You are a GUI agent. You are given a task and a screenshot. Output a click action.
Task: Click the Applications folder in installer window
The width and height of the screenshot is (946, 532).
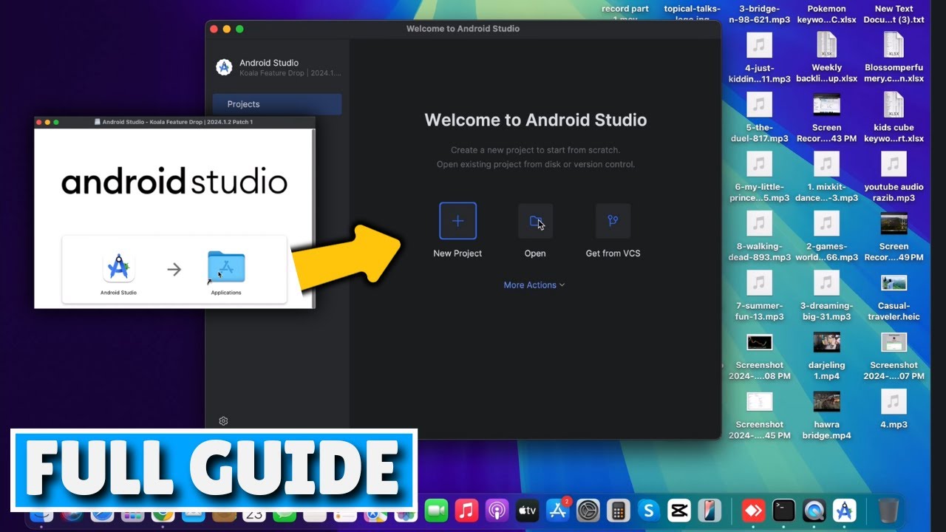point(226,267)
